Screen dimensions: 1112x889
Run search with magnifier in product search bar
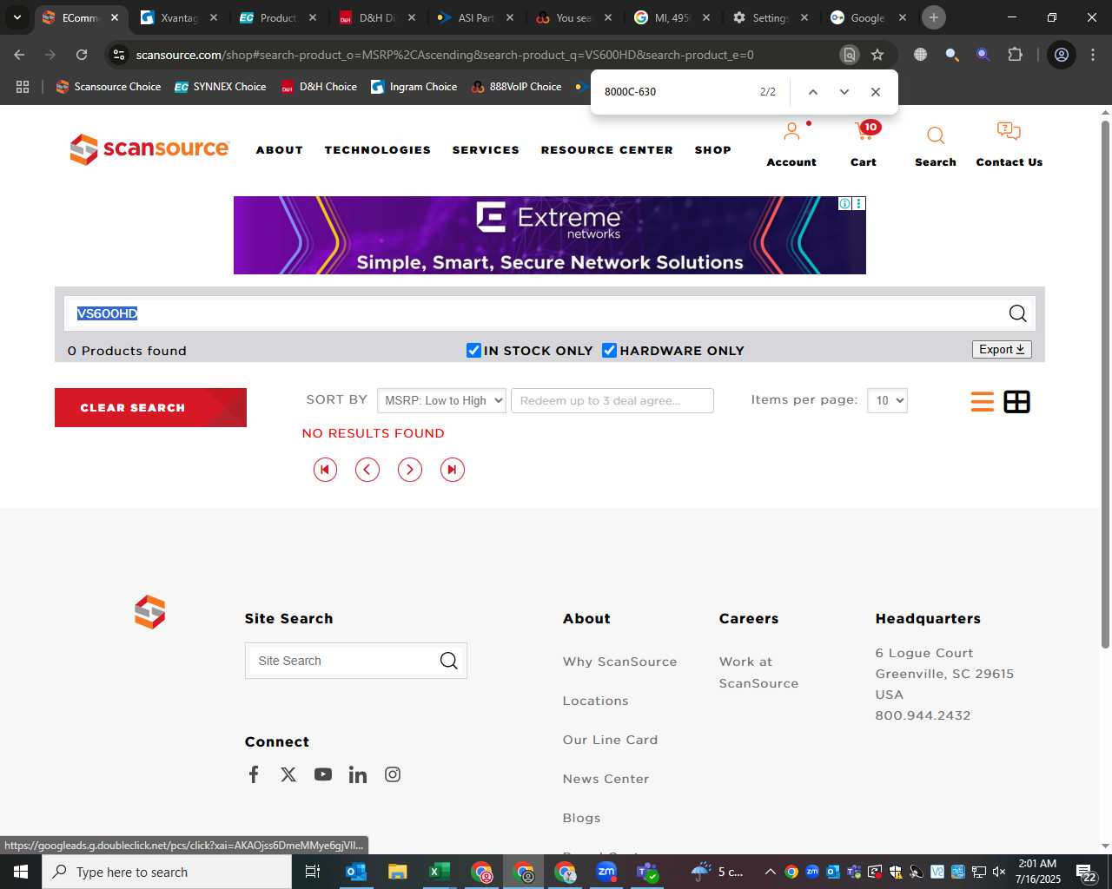tap(1018, 313)
